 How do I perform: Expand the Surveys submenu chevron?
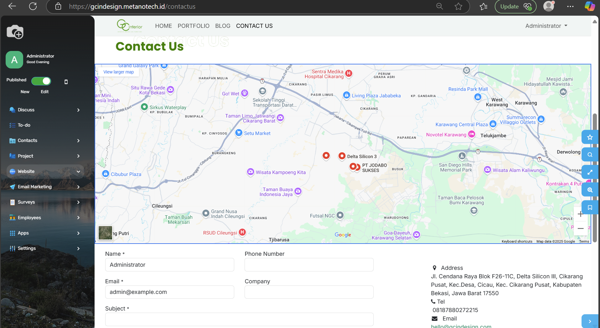point(78,202)
